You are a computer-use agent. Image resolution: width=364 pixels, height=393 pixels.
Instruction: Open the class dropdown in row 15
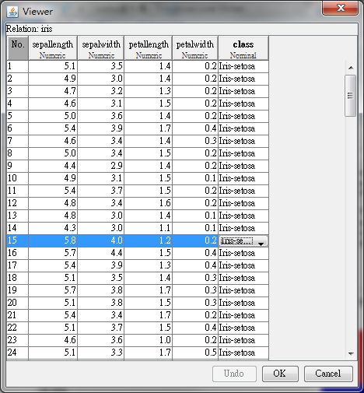tap(261, 240)
